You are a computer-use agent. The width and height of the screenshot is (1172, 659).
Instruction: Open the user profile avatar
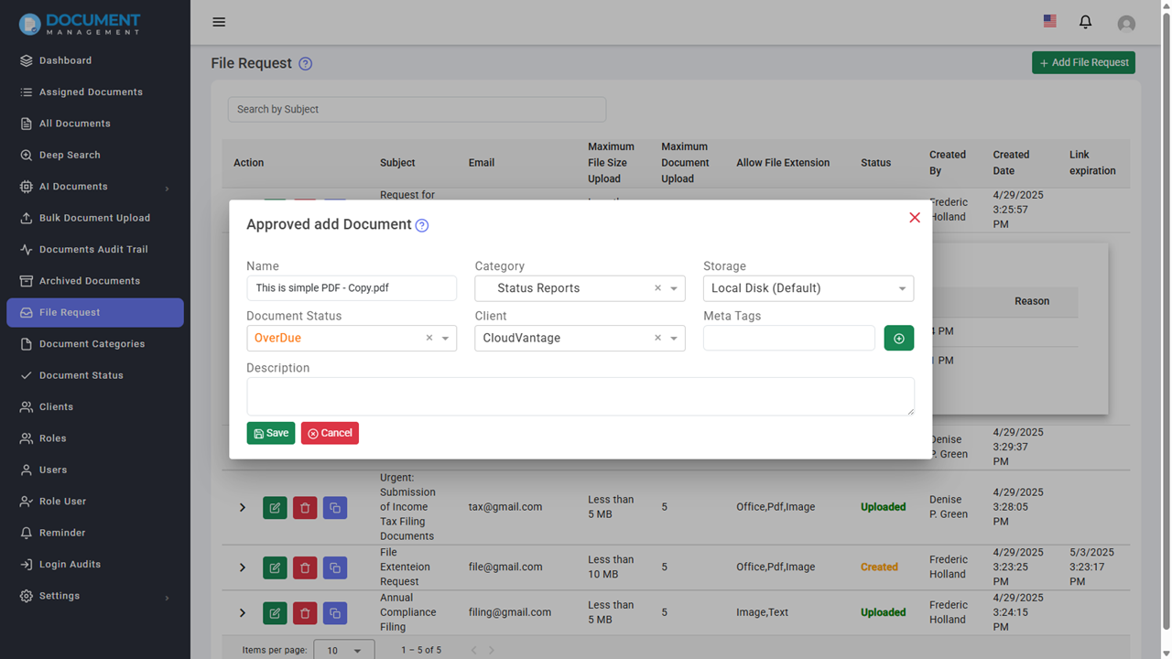coord(1126,24)
